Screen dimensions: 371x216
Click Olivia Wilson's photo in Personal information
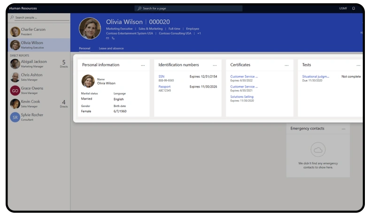(88, 81)
